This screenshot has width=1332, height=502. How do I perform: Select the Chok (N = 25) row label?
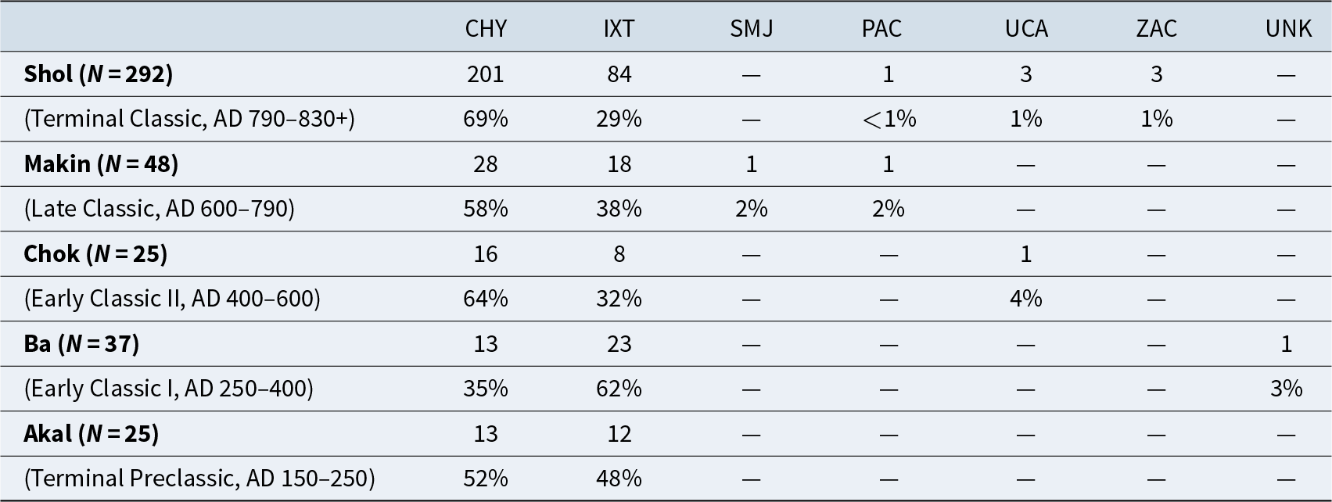[x=95, y=254]
